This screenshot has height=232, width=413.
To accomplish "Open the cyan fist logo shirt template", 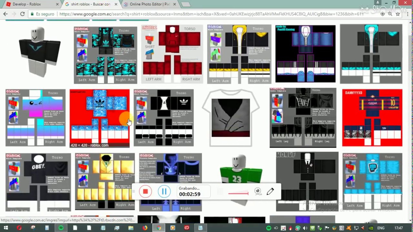I will [x=373, y=181].
